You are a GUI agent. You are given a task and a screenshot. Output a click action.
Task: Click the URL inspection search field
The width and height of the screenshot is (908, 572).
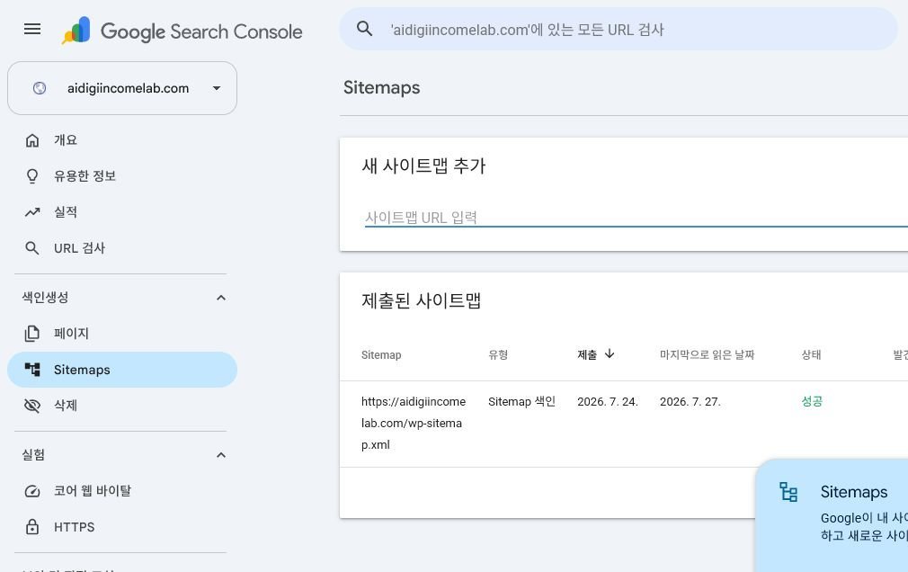619,29
